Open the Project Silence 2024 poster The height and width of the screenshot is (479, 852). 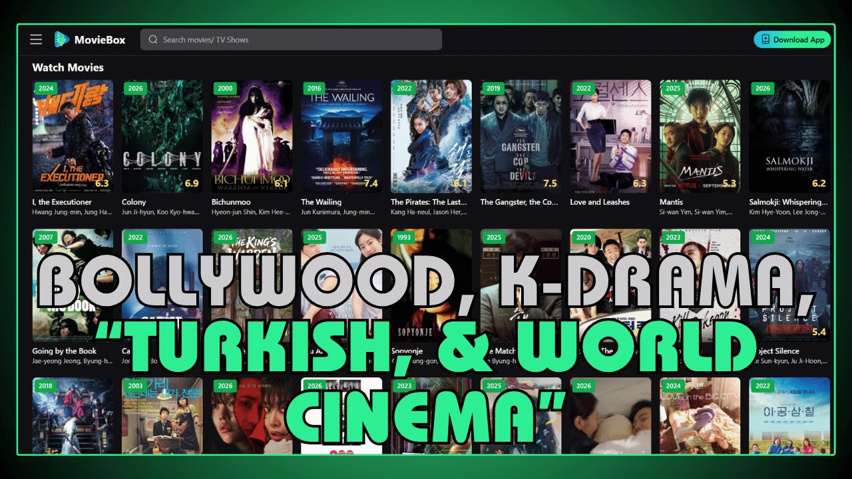[x=790, y=285]
